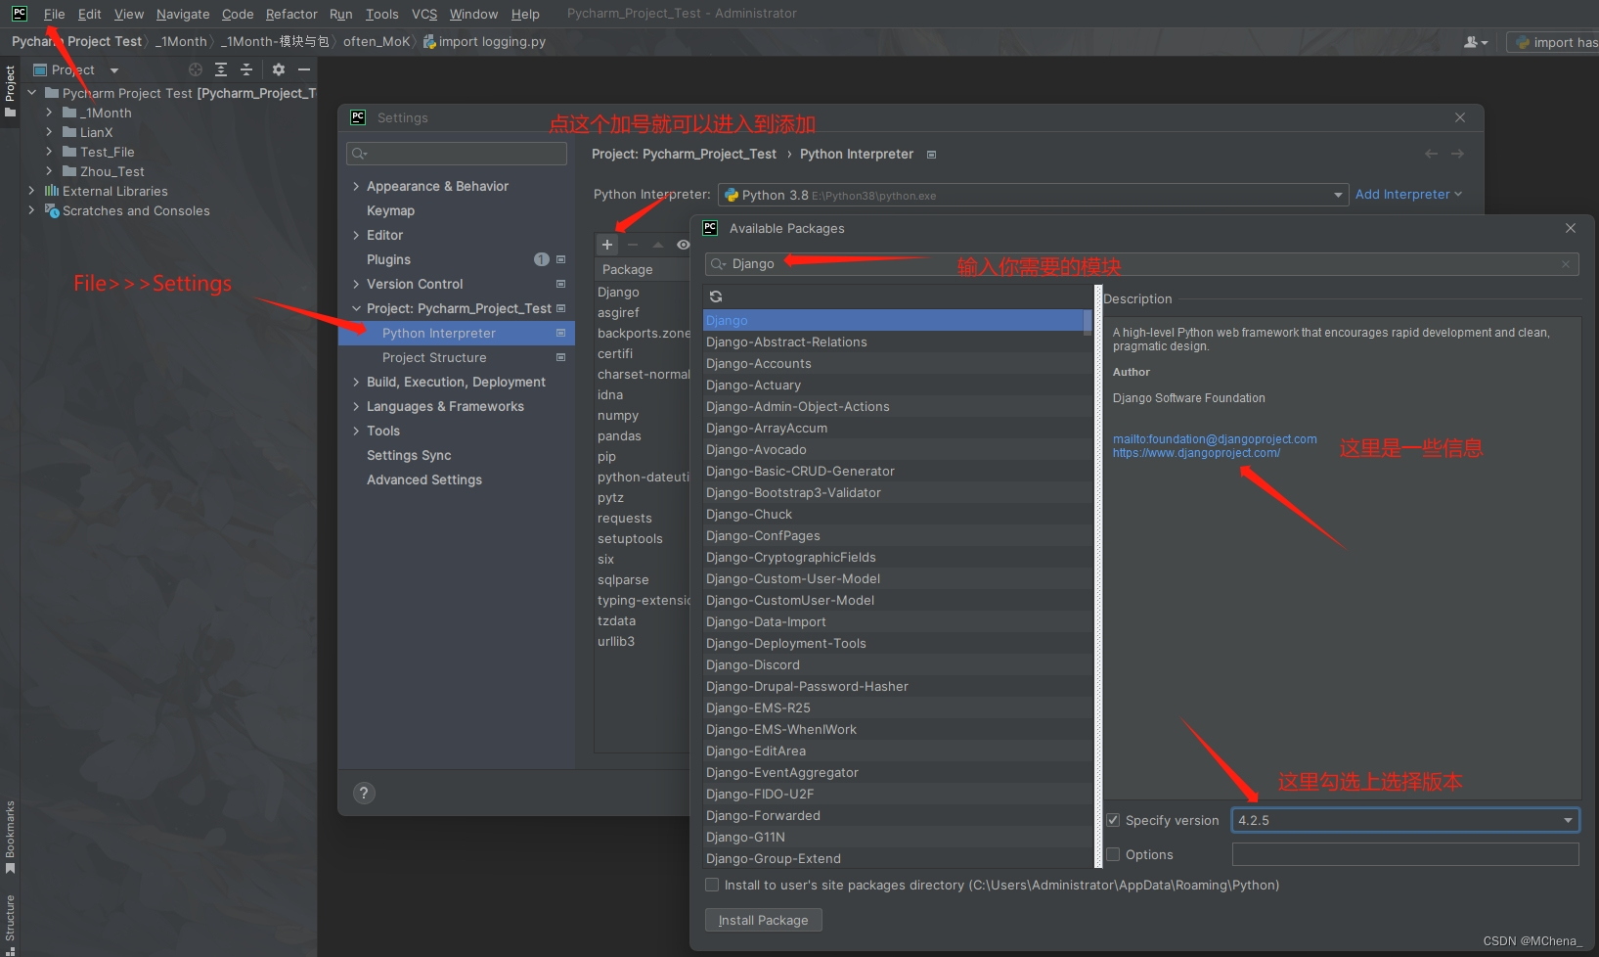
Task: Hide the Project tool window with minus icon
Action: [x=304, y=69]
